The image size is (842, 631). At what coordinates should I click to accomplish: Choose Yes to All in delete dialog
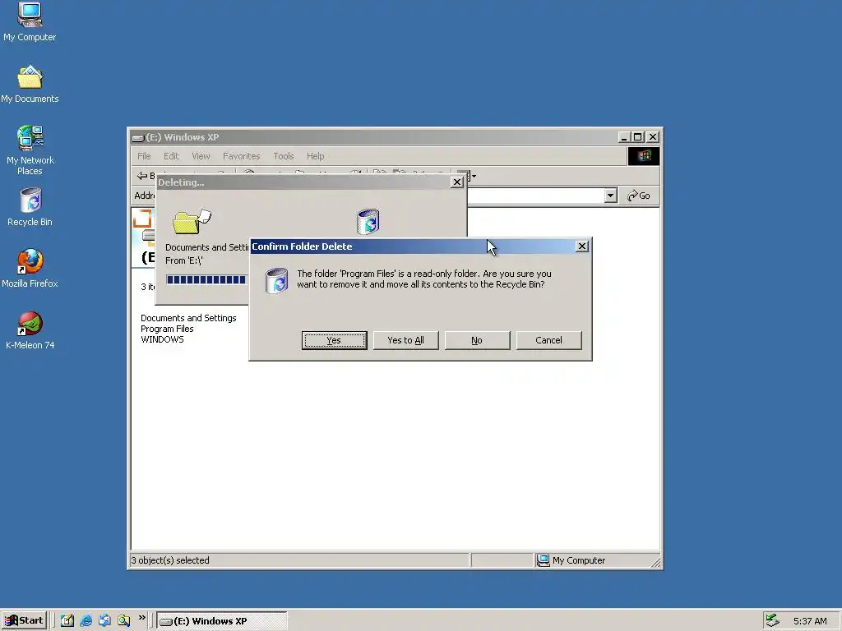pyautogui.click(x=405, y=340)
